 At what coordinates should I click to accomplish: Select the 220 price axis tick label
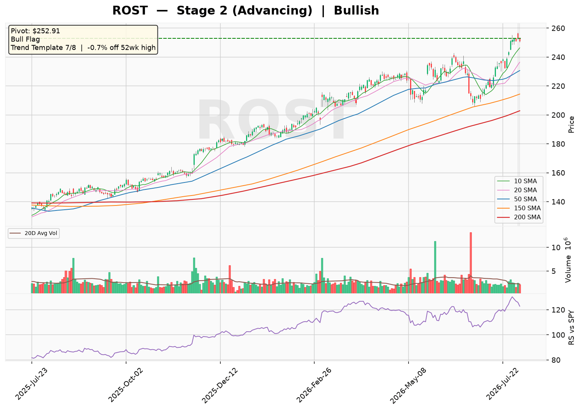tap(559, 86)
